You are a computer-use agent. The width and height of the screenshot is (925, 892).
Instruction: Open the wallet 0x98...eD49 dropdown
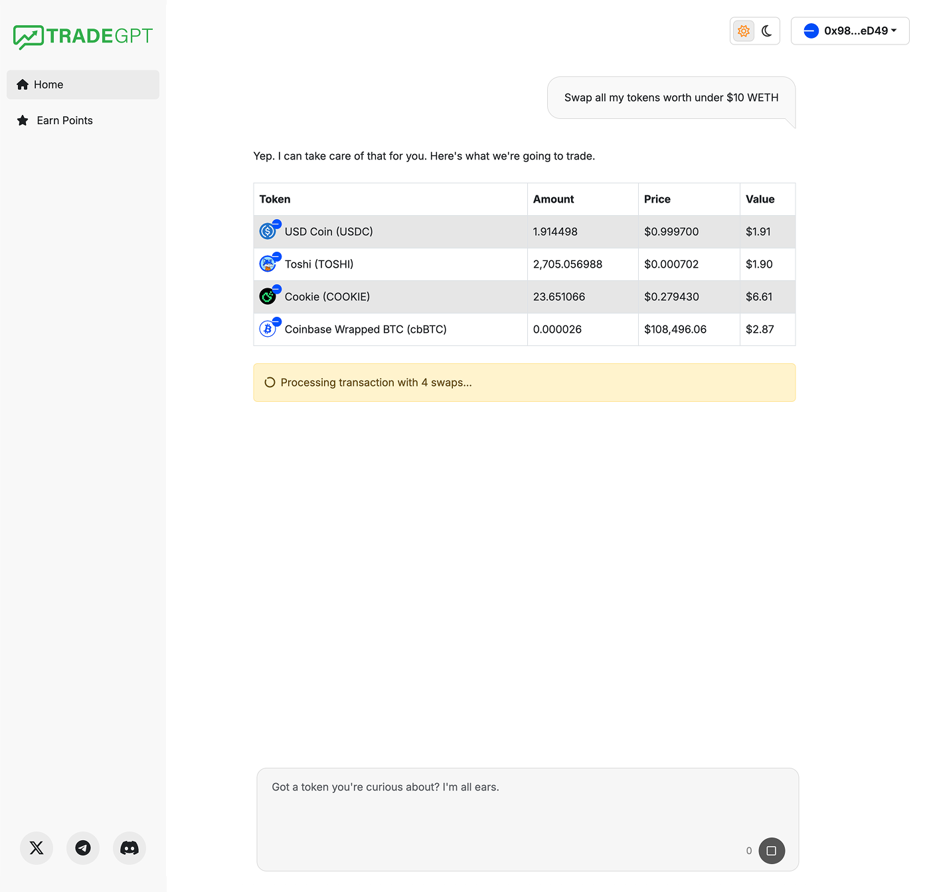point(850,31)
